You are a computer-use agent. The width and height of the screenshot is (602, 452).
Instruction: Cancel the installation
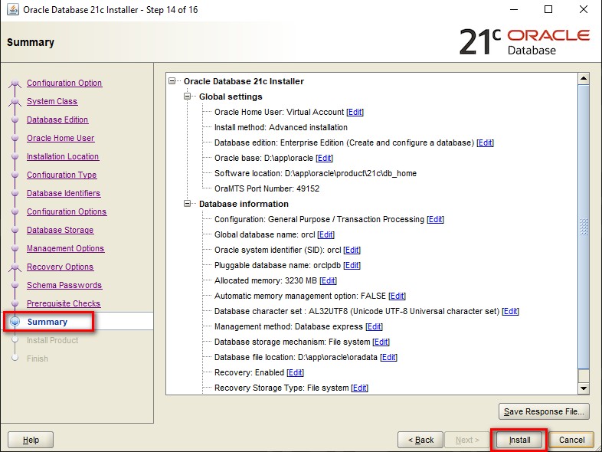coord(571,440)
